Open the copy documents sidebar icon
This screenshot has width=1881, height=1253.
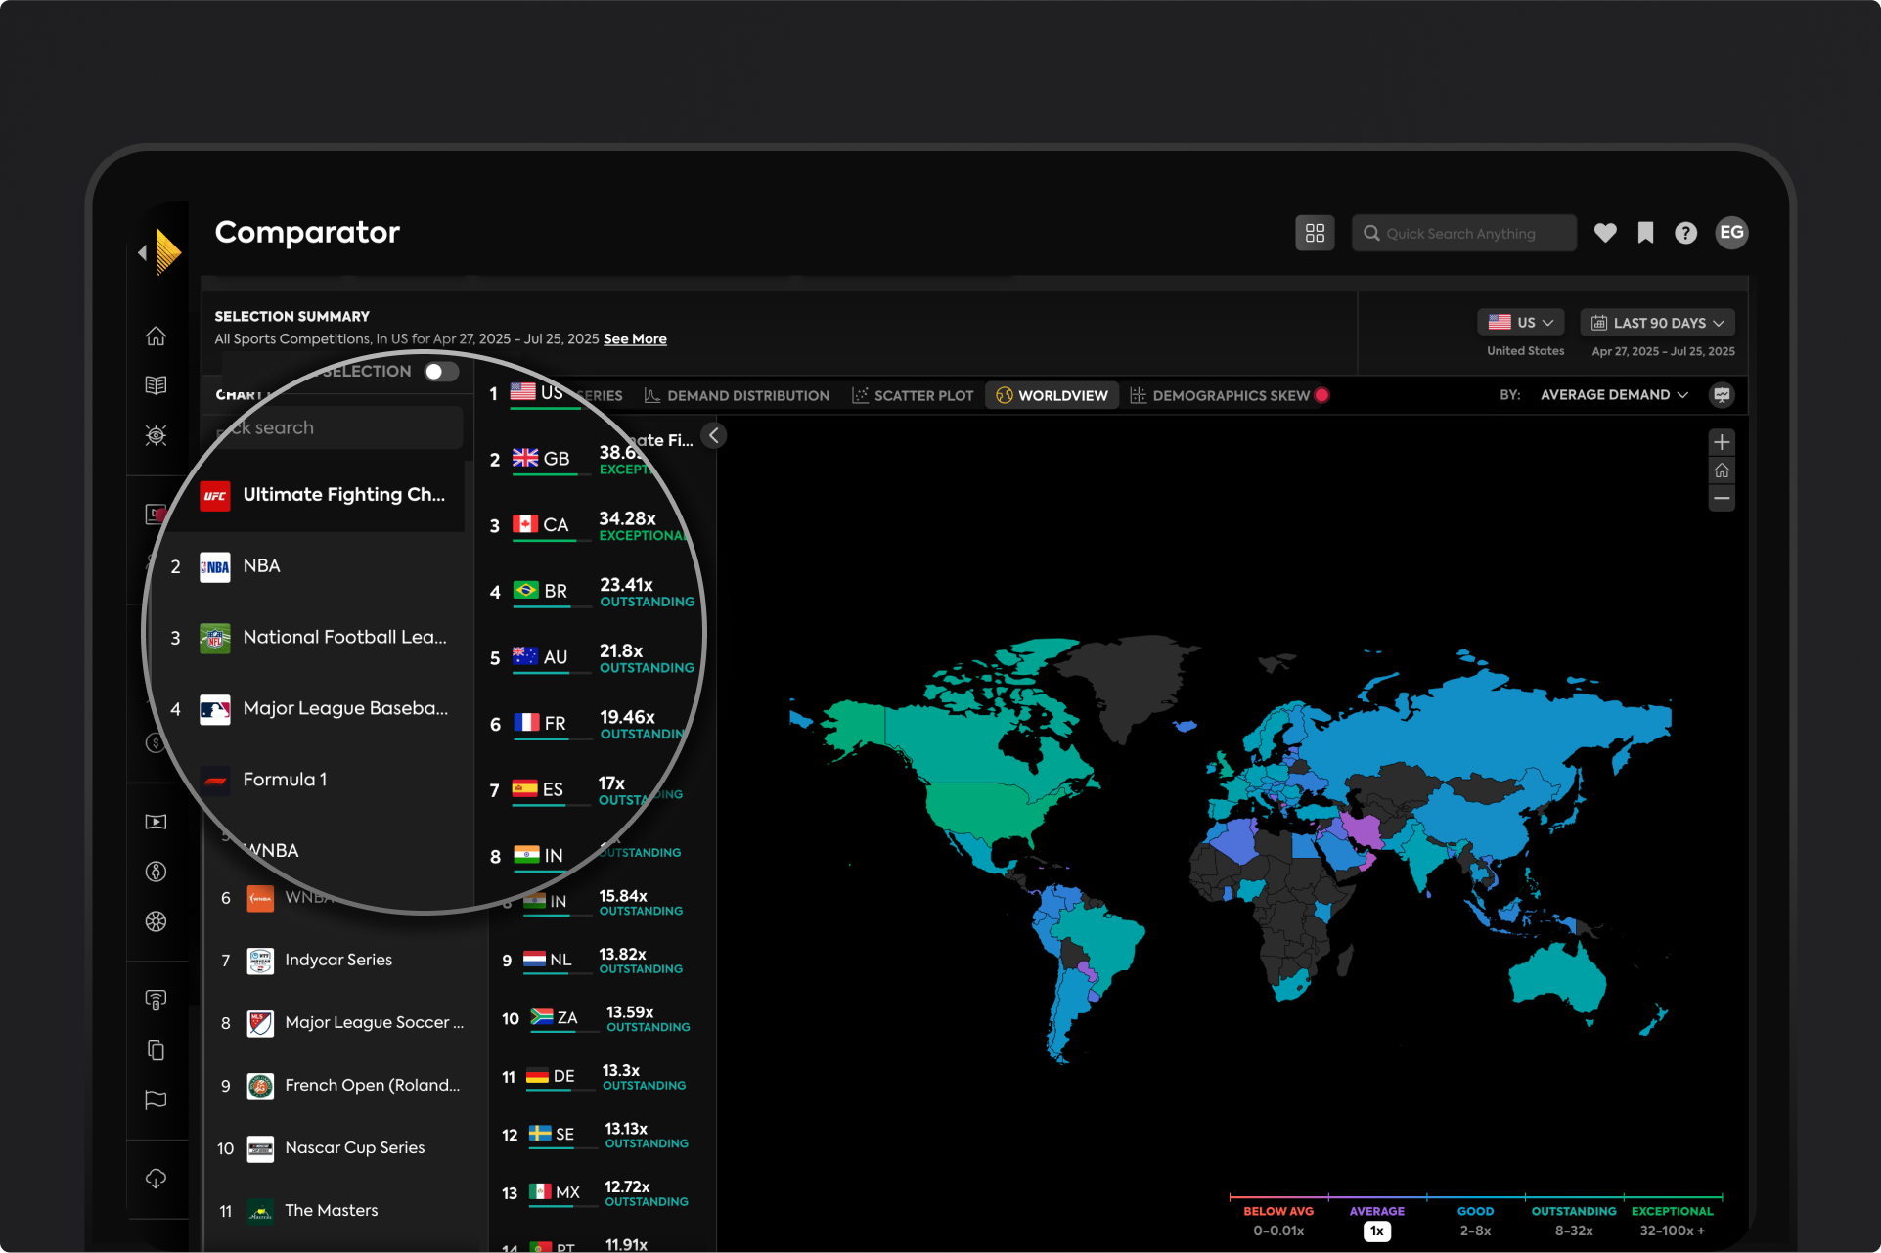(156, 1050)
